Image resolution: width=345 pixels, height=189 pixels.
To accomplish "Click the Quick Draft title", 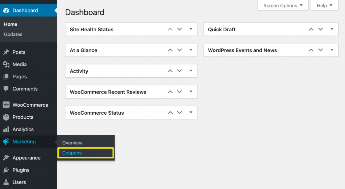I will pos(222,29).
